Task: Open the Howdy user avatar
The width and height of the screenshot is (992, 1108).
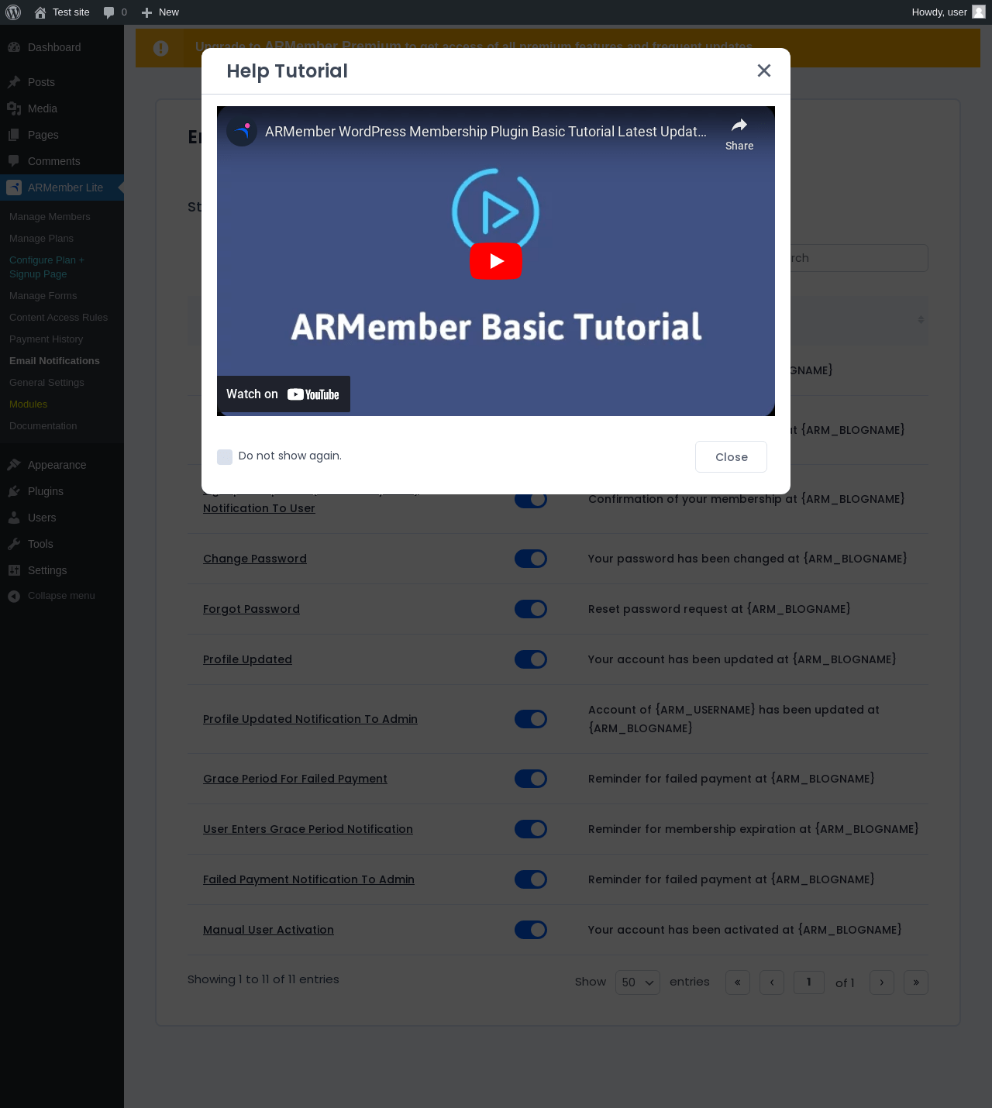Action: (979, 12)
